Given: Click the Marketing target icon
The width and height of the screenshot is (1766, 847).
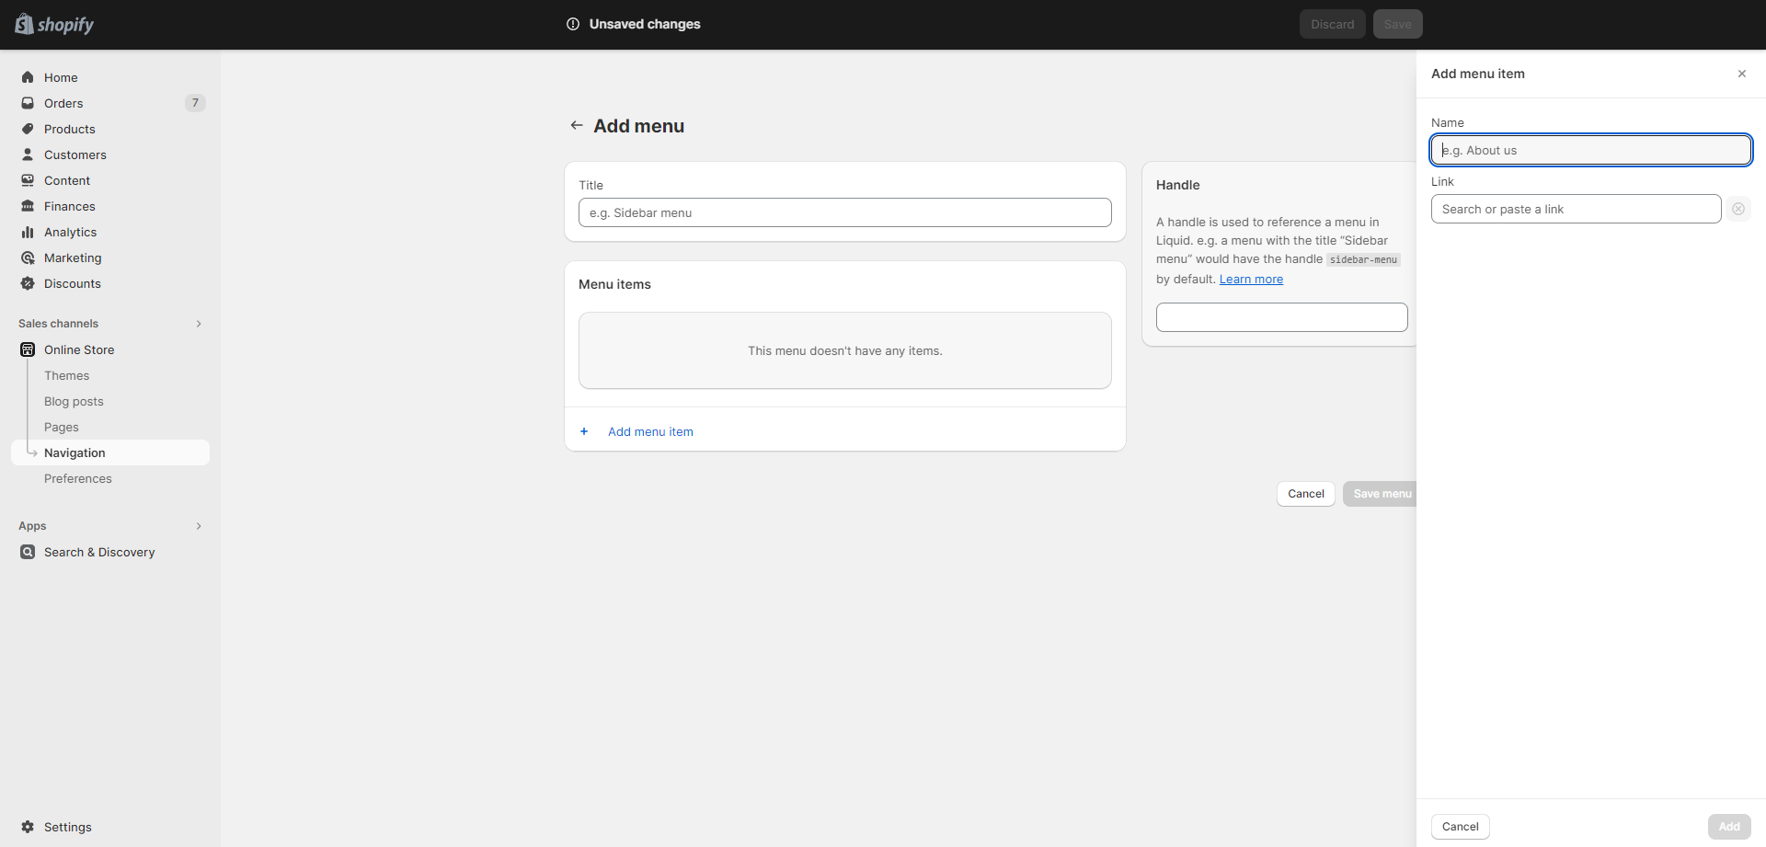Looking at the screenshot, I should [x=28, y=258].
